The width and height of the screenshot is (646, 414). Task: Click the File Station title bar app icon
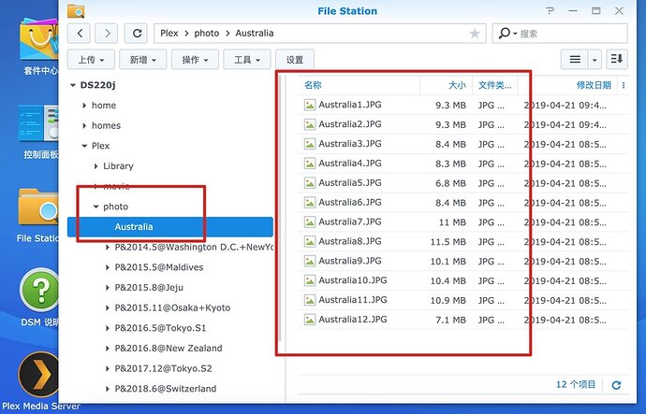[x=76, y=11]
